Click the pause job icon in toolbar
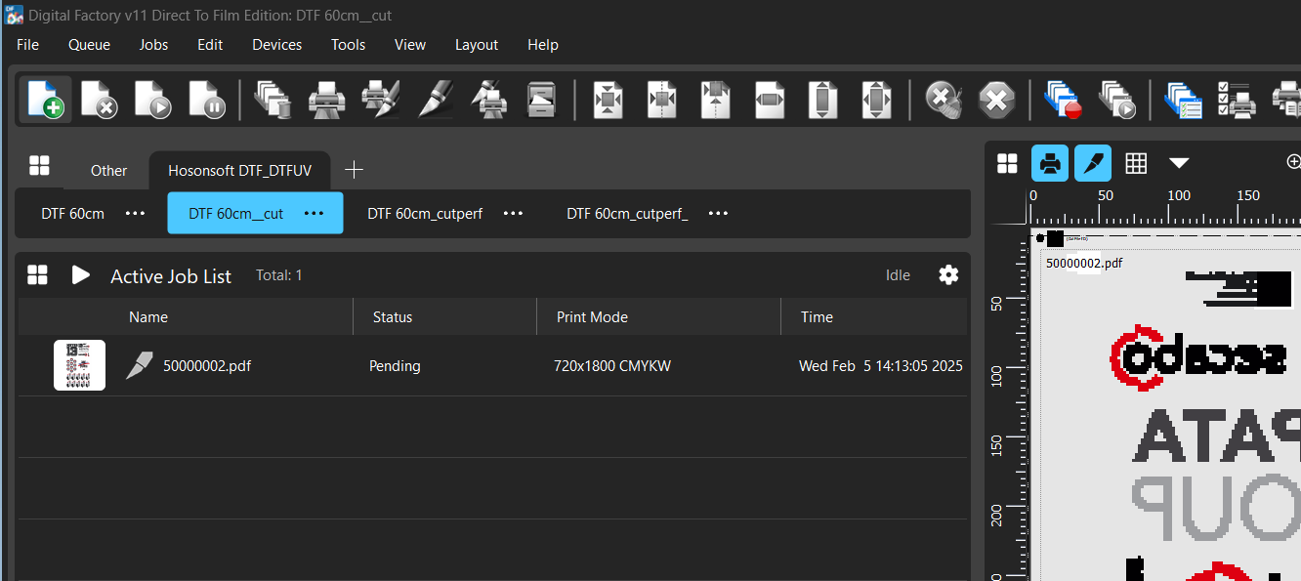This screenshot has width=1301, height=581. (206, 100)
